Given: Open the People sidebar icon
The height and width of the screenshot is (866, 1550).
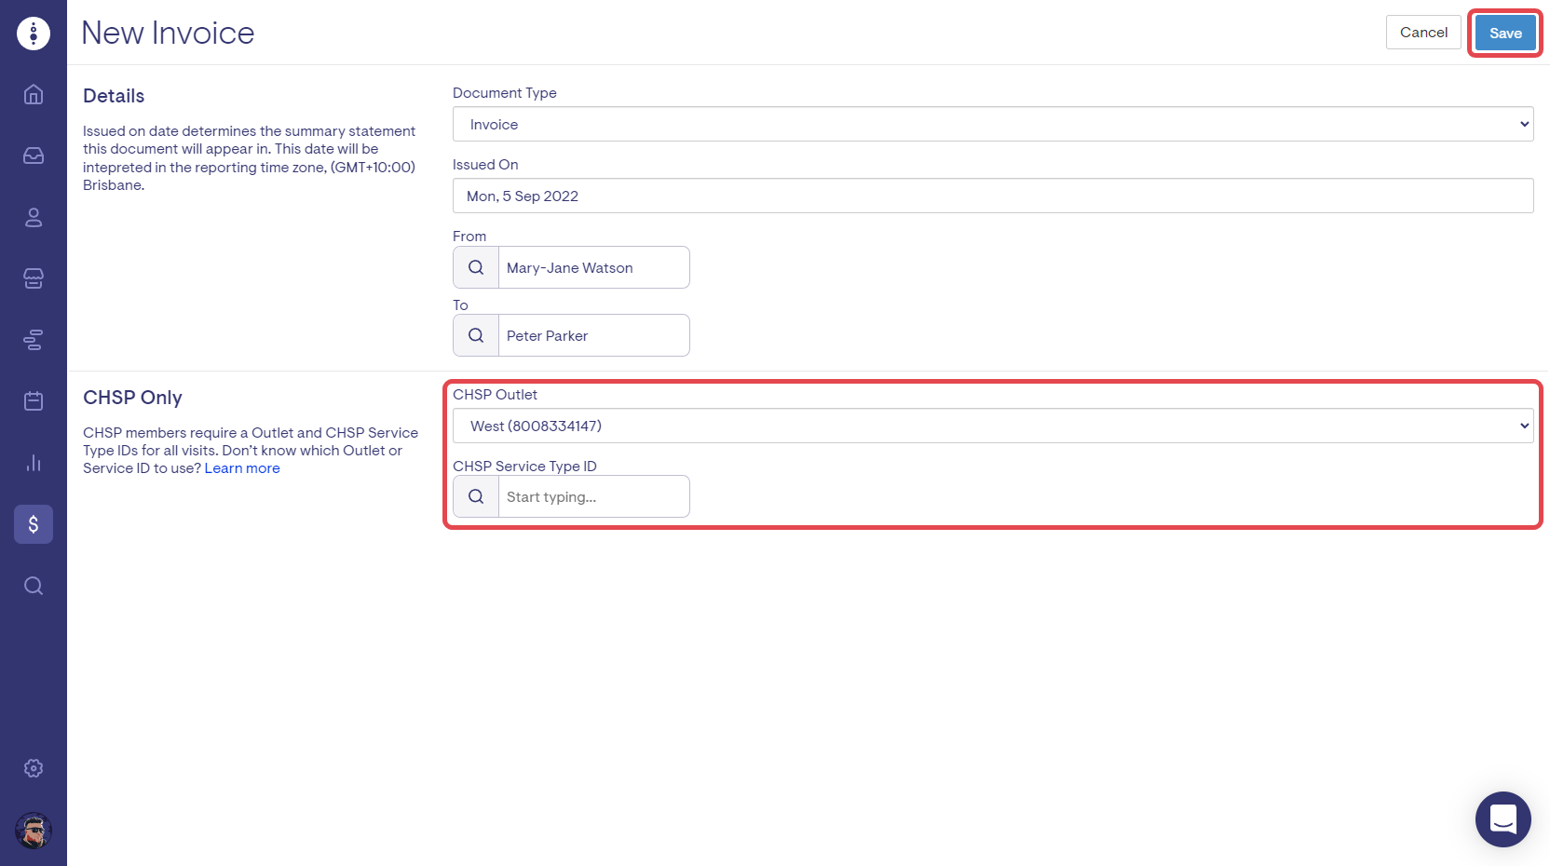Looking at the screenshot, I should click(34, 217).
